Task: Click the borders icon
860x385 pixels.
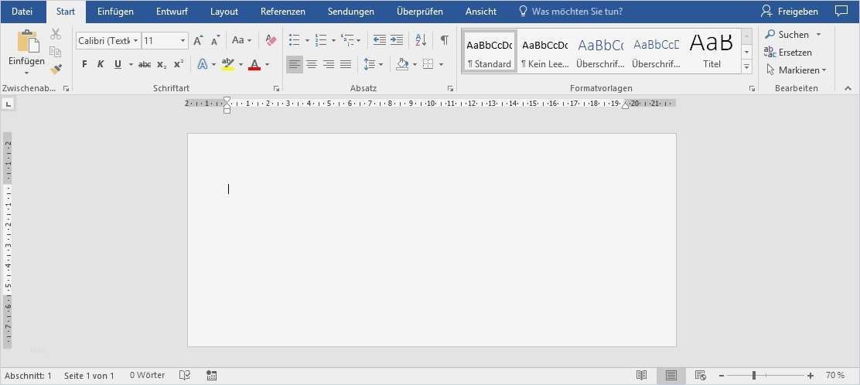Action: tap(428, 65)
